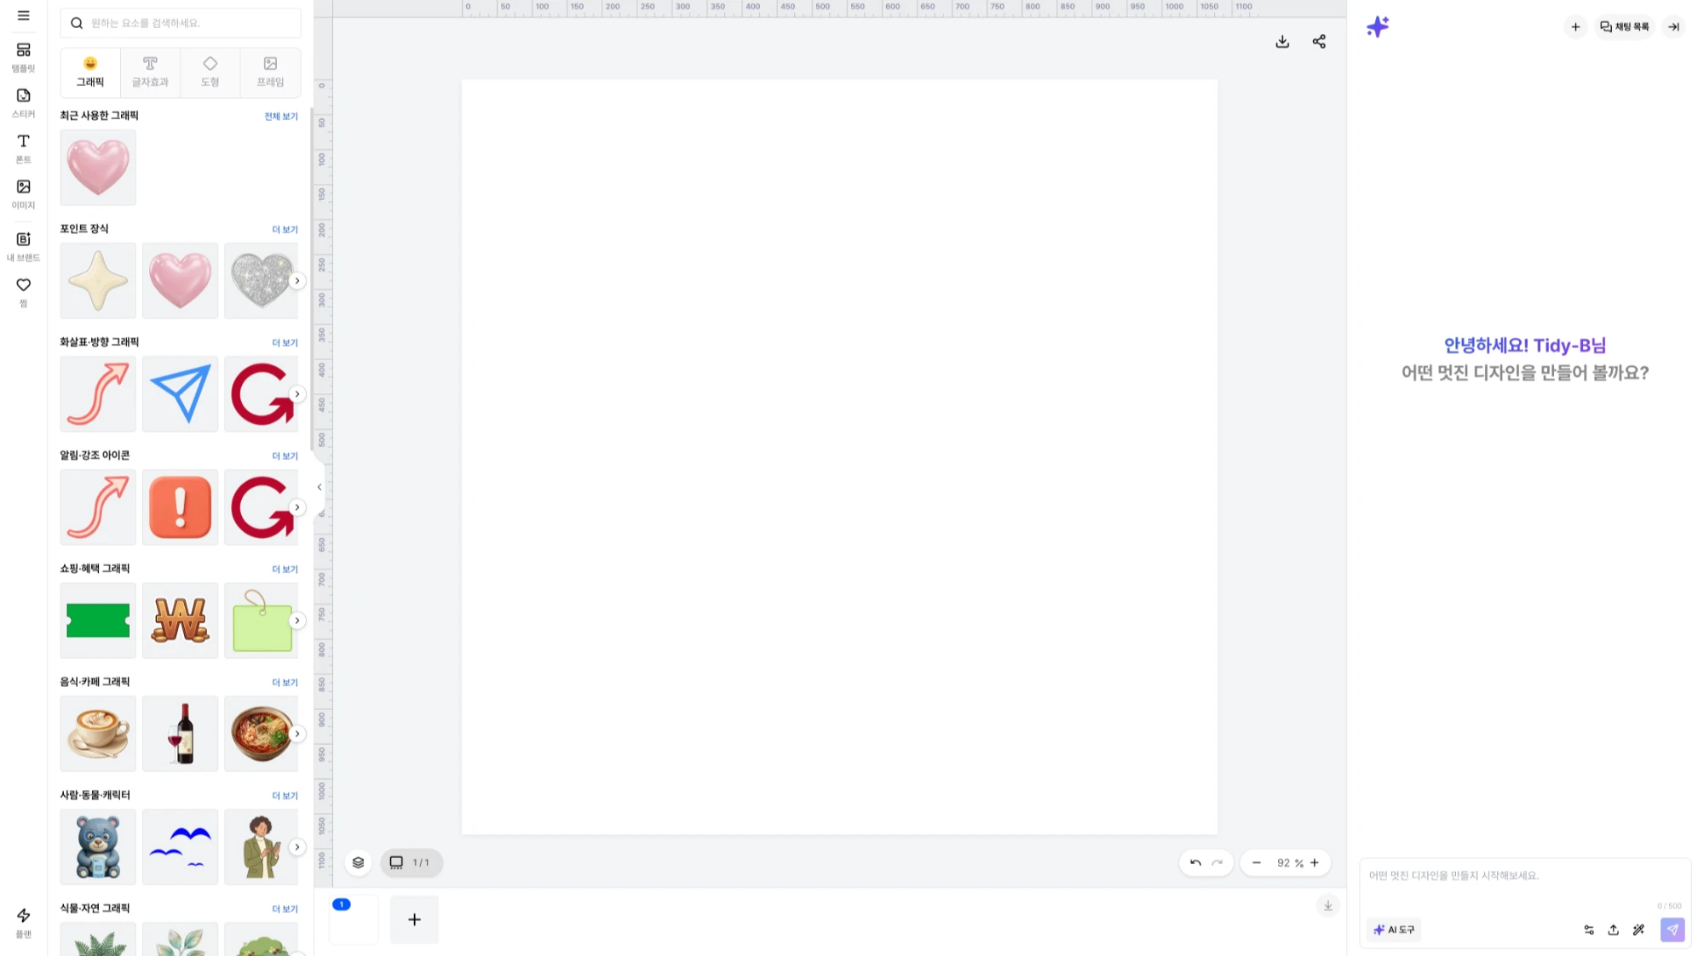
Task: Open the plan lightning icon
Action: (x=23, y=923)
